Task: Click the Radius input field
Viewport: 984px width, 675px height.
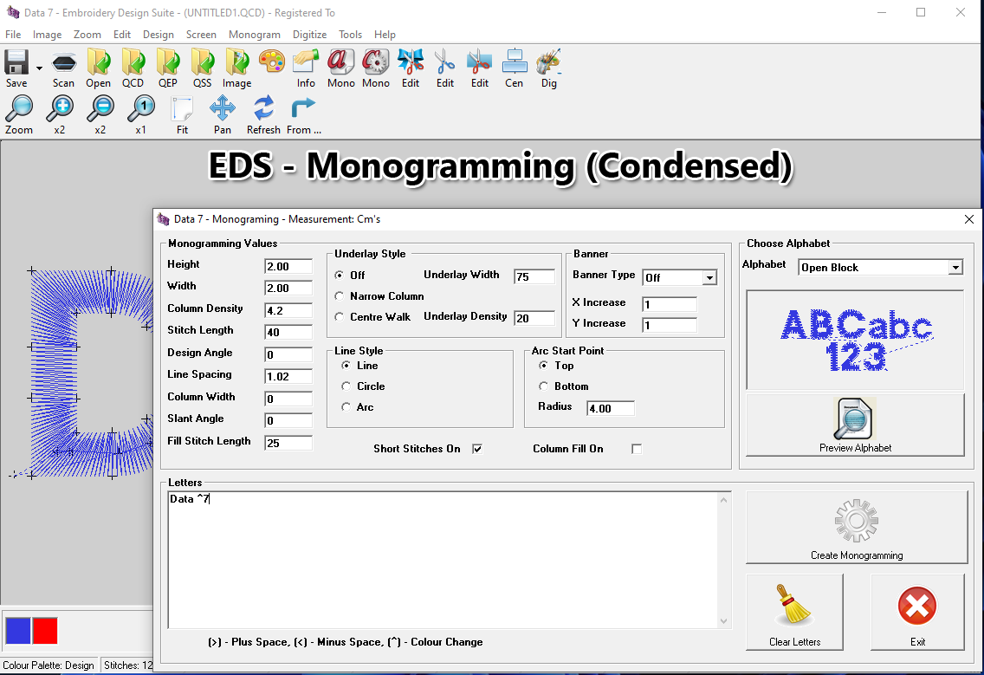Action: [611, 408]
